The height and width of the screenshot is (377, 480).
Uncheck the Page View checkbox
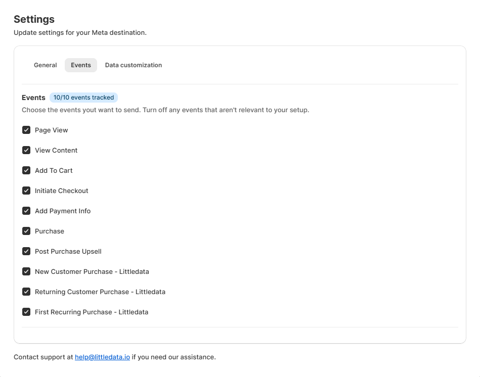pos(26,130)
